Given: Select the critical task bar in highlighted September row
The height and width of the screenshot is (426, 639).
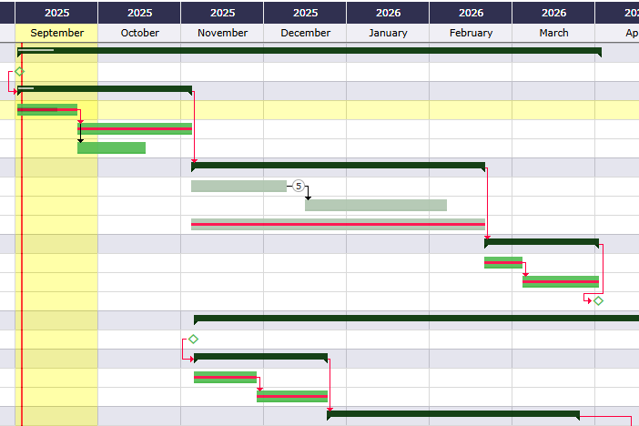Looking at the screenshot, I should (x=46, y=109).
